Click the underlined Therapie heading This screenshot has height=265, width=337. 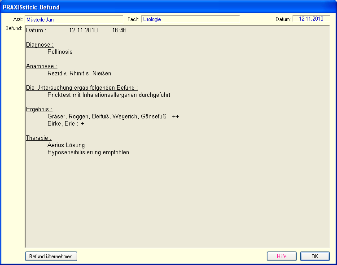tap(39, 138)
